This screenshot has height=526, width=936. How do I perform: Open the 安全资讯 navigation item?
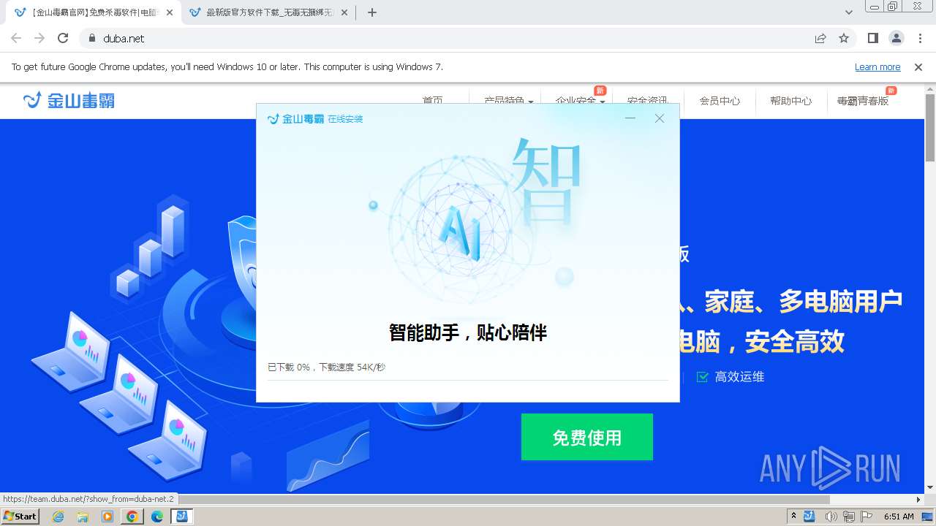click(647, 101)
